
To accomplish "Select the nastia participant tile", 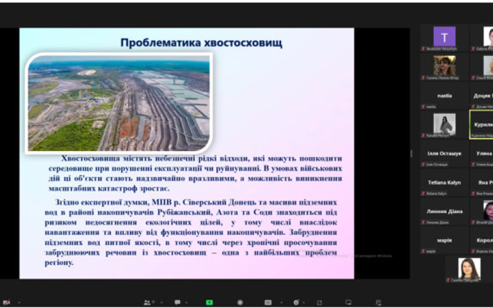I will (444, 96).
